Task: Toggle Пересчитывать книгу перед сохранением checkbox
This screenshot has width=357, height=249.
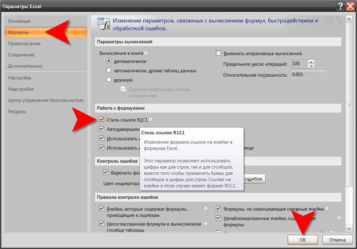Action: tap(123, 89)
